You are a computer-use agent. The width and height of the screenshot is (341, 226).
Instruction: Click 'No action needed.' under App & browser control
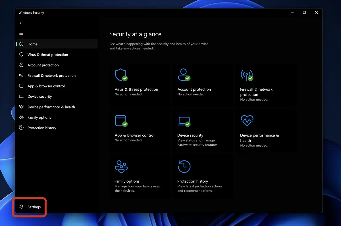point(128,140)
